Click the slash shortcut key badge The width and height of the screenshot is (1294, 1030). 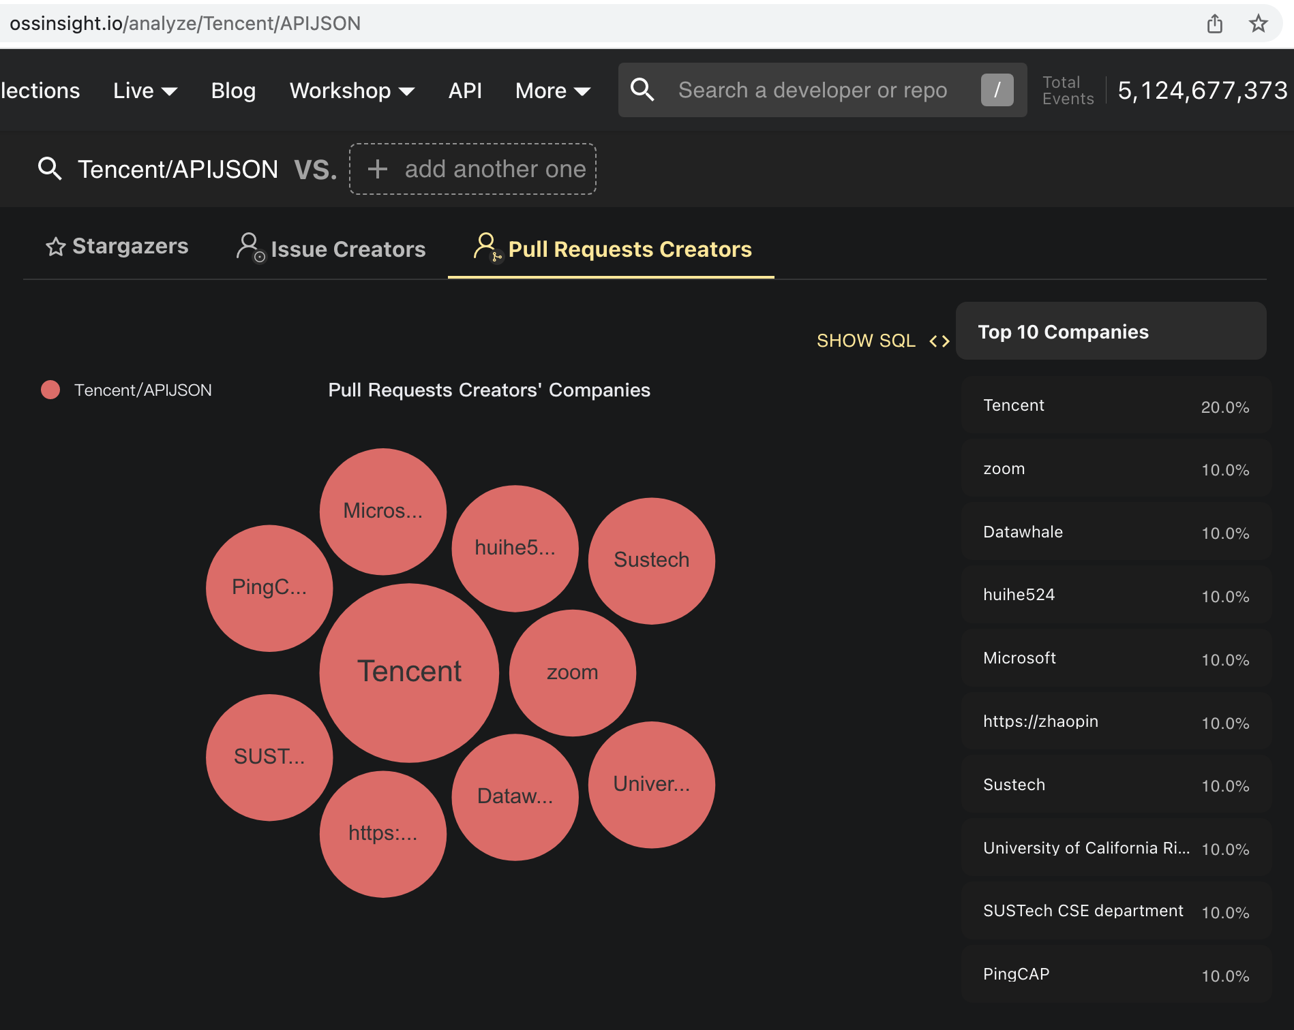point(997,90)
